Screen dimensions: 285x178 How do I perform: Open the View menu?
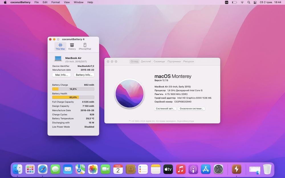point(67,2)
